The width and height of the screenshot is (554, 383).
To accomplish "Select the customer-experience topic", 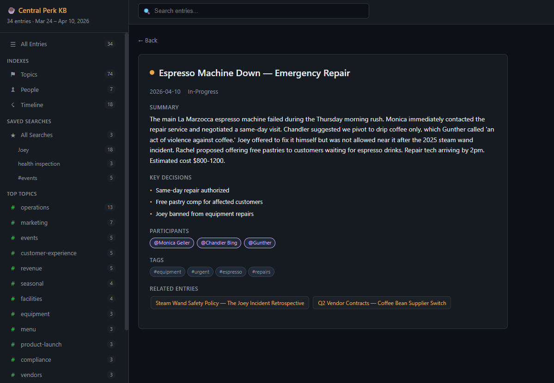I will [x=49, y=253].
